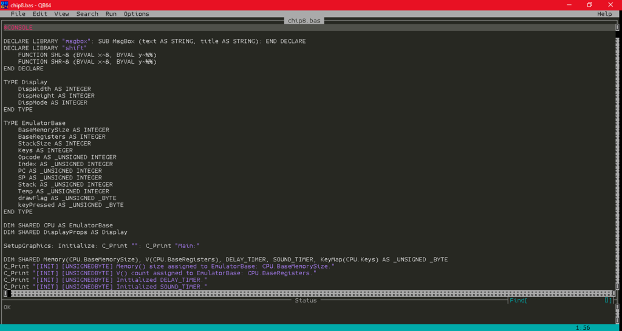Click the status panel scrollbar arrow

click(x=617, y=307)
